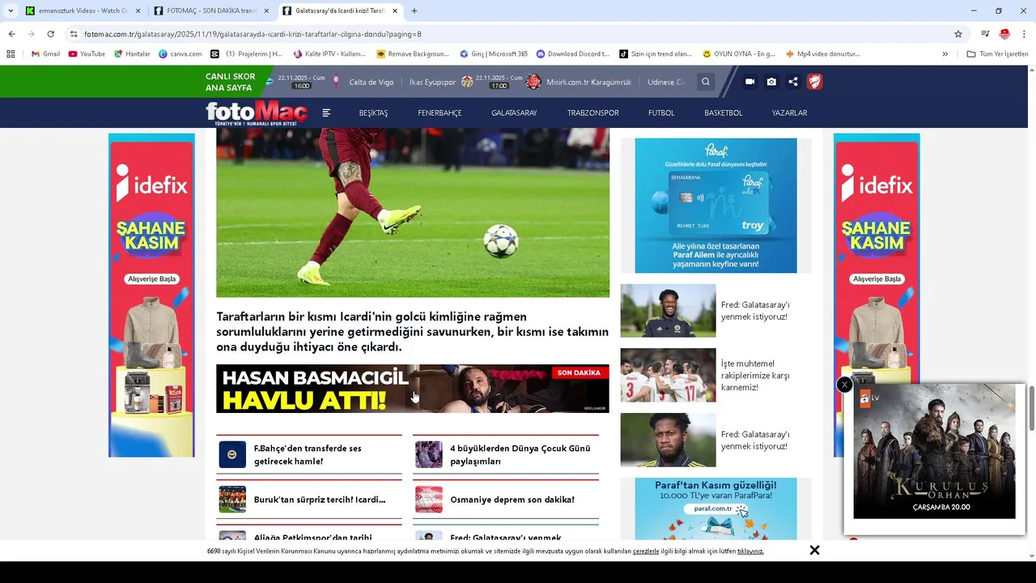The image size is (1036, 583).
Task: Open the BEŞİKTAŞ menu item
Action: (373, 113)
